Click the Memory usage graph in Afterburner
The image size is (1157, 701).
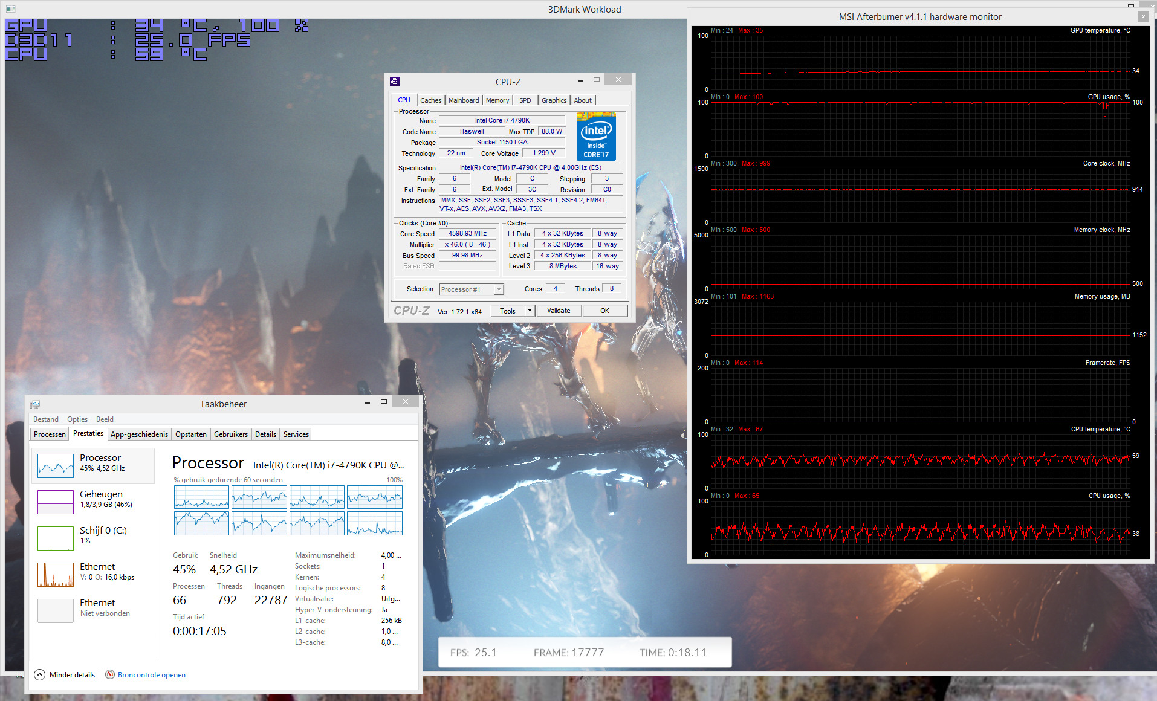pyautogui.click(x=921, y=328)
